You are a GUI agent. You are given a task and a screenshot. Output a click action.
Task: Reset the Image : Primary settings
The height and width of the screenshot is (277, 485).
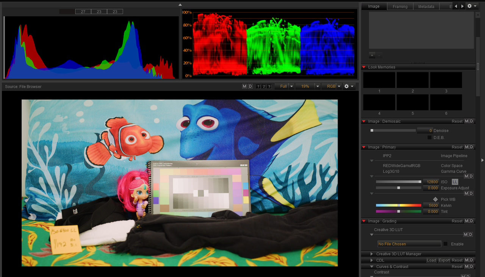(x=457, y=147)
